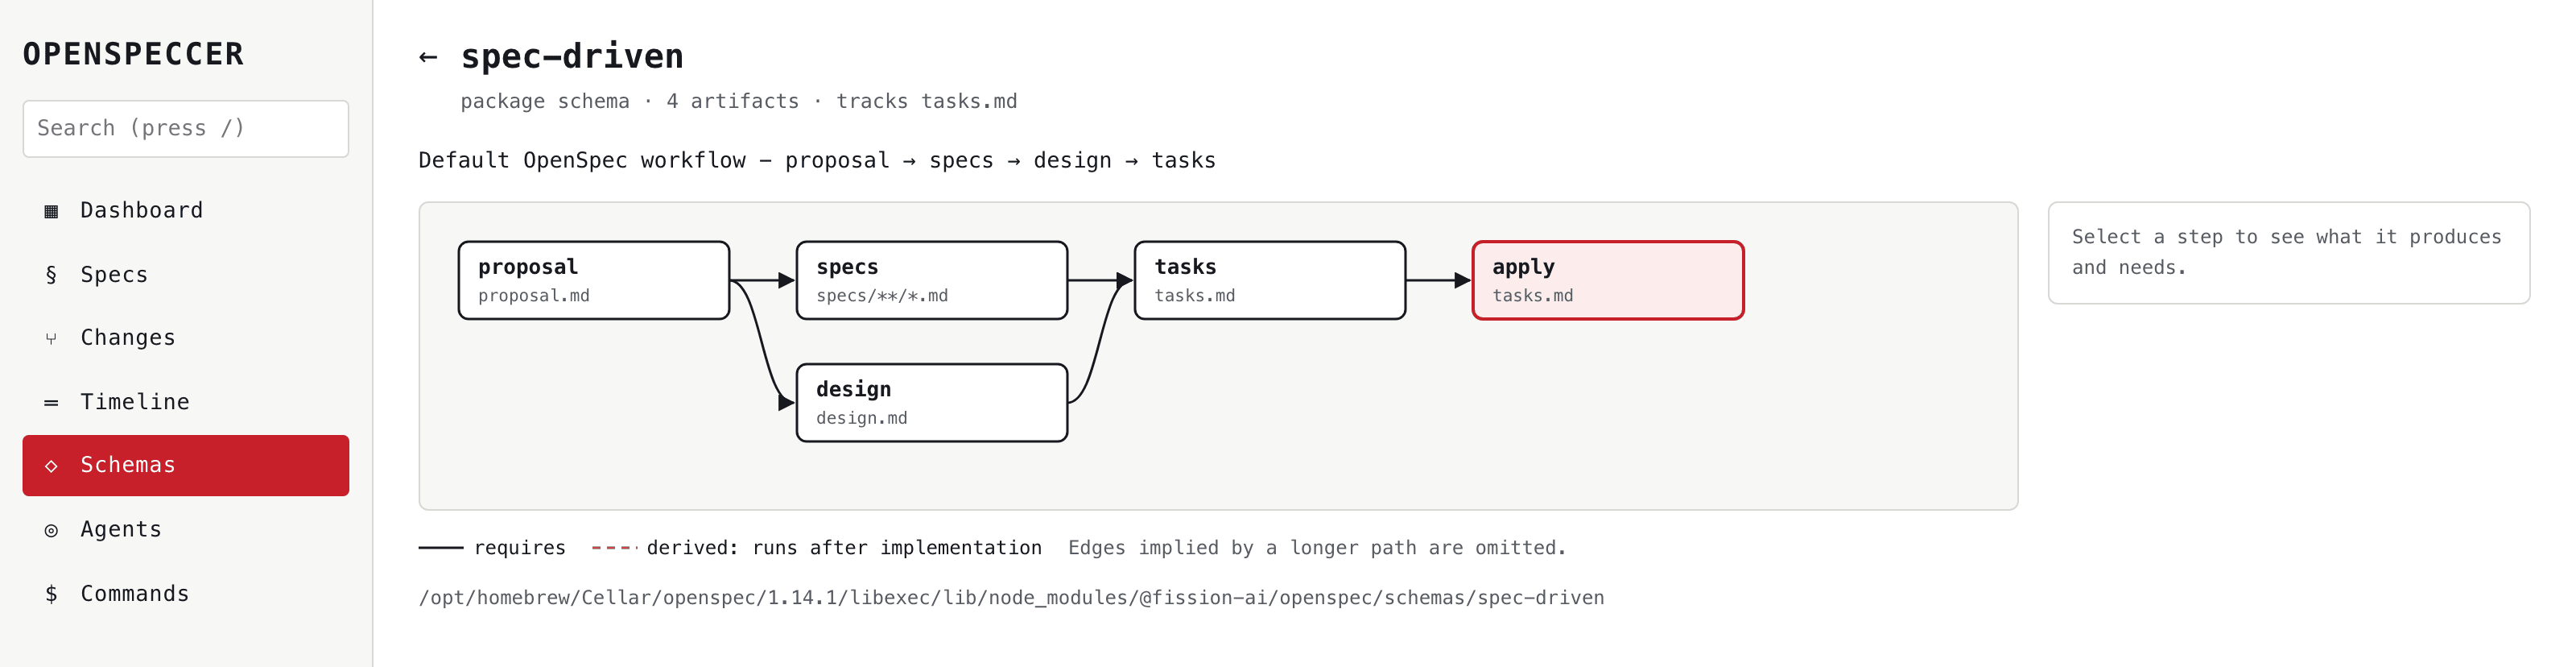Click the "Default OpenSpec workflow" description line
This screenshot has height=667, width=2576.
pos(817,160)
